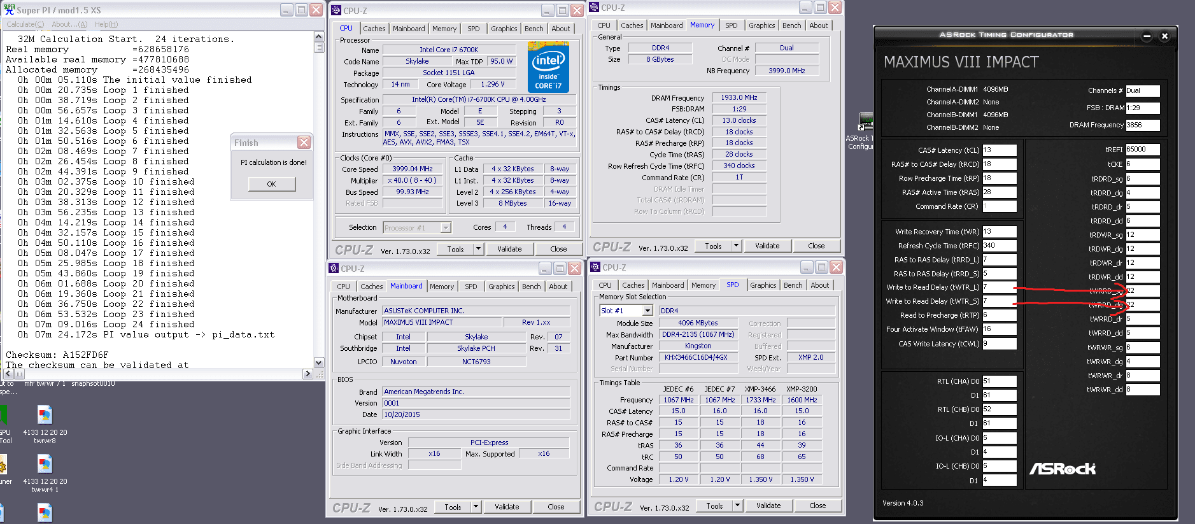Image resolution: width=1195 pixels, height=524 pixels.
Task: Click the Four Activate Window (tFAW) field
Action: coord(1000,329)
